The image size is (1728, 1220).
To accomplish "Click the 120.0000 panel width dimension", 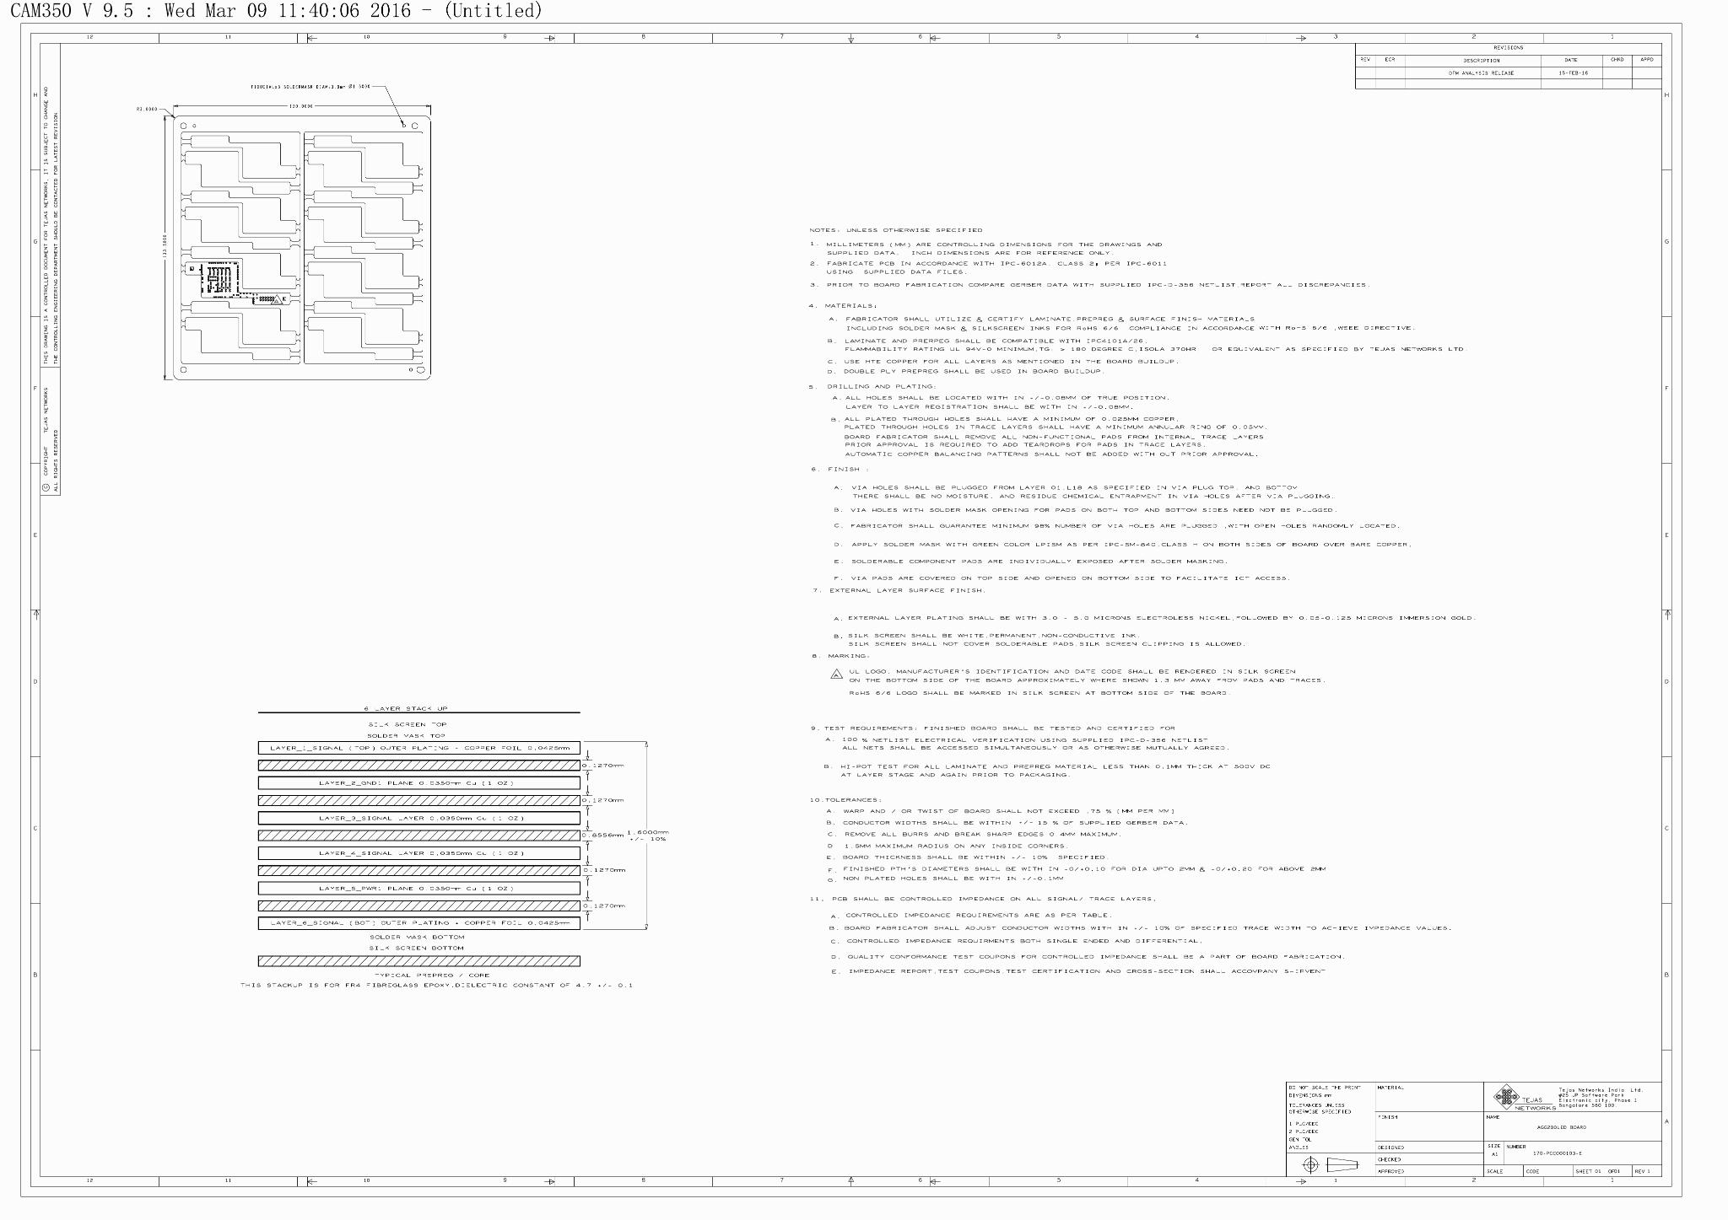I will tap(301, 106).
